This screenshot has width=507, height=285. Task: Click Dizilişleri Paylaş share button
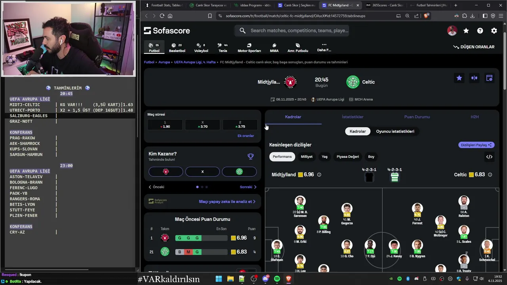pos(477,145)
